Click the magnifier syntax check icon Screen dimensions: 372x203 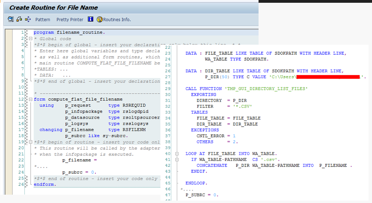(x=10, y=19)
